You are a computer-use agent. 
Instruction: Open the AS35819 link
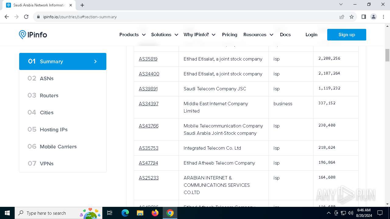148,59
